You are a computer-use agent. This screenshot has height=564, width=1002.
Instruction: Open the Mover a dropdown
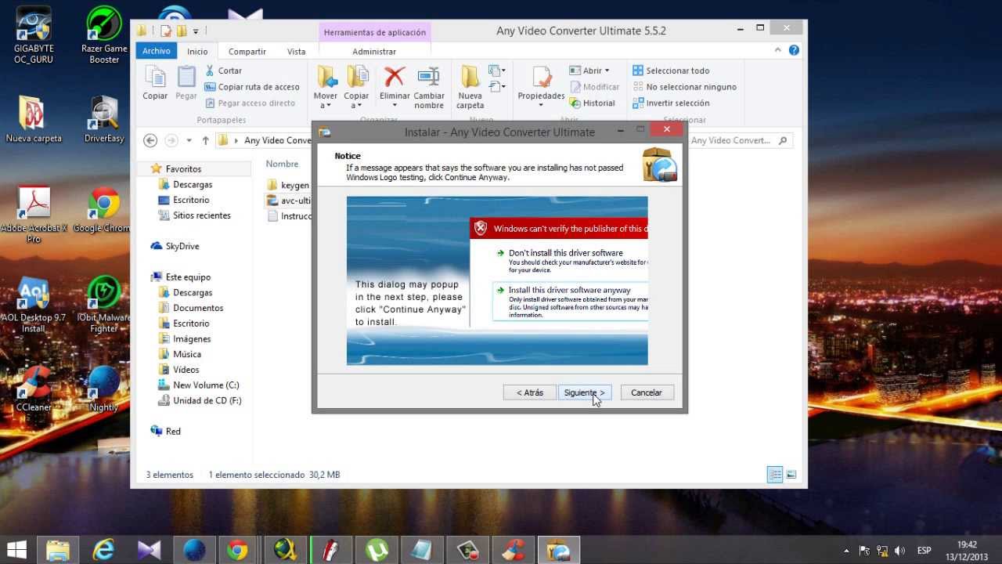[326, 88]
